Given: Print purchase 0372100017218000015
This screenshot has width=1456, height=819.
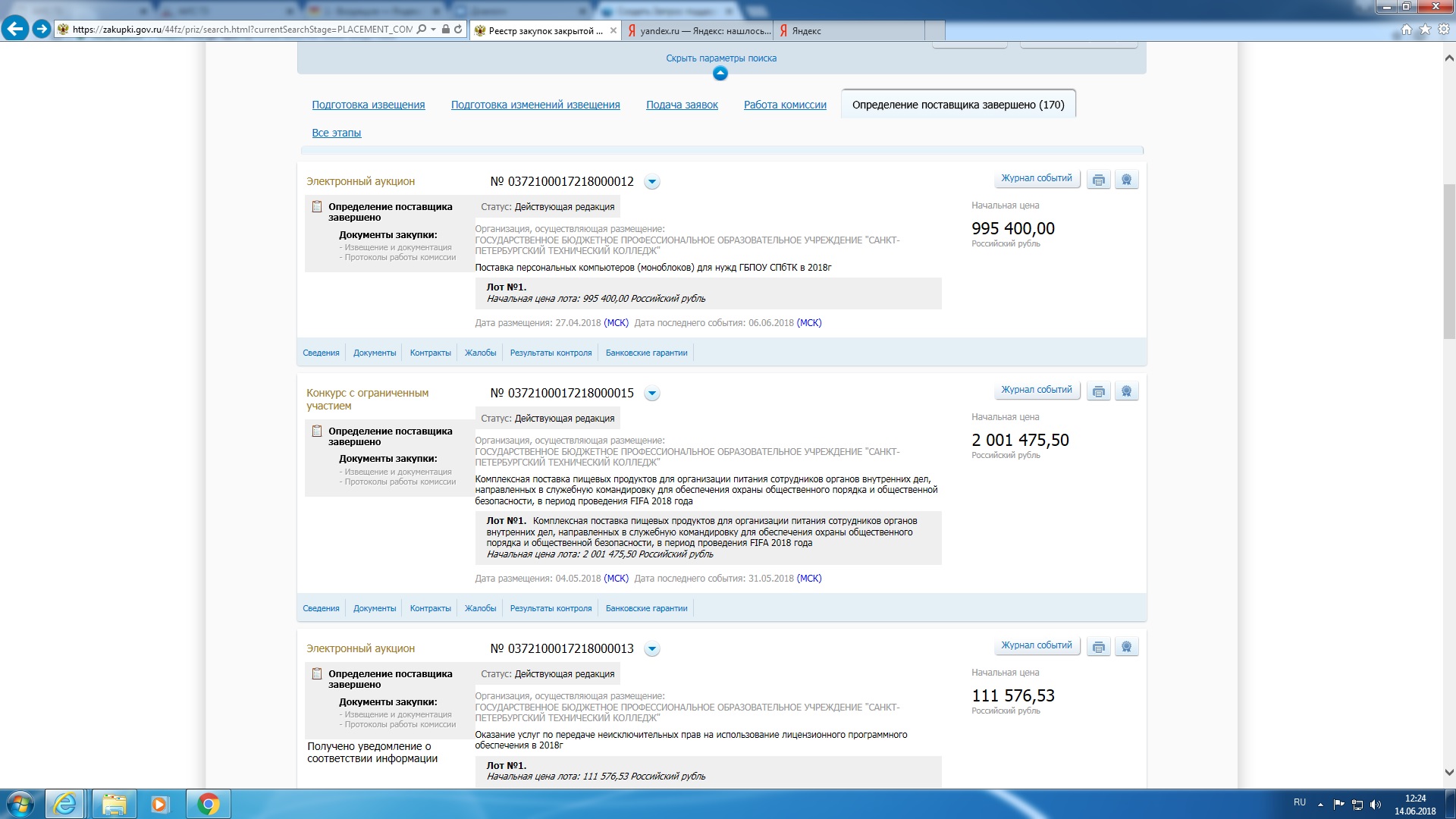Looking at the screenshot, I should pyautogui.click(x=1099, y=391).
